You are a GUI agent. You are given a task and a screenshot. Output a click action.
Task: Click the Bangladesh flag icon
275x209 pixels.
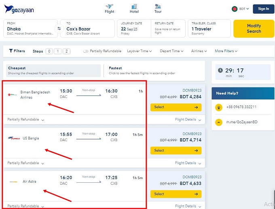tap(235, 9)
